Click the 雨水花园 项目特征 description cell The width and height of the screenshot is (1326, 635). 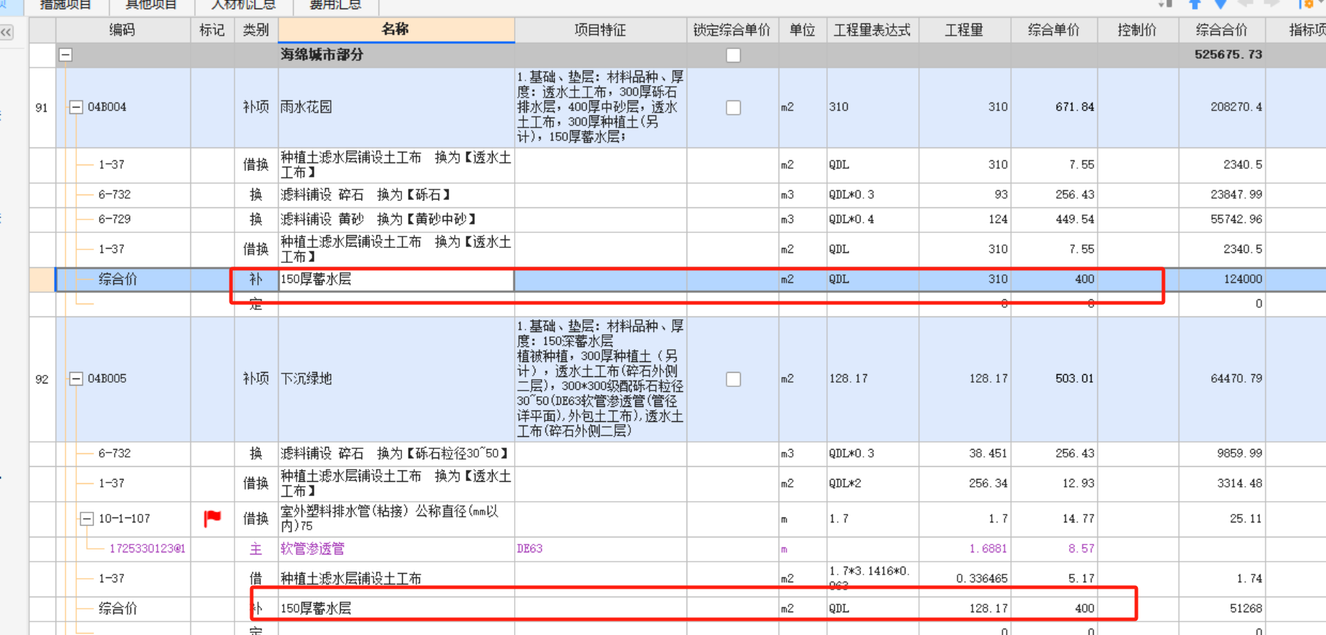(600, 108)
